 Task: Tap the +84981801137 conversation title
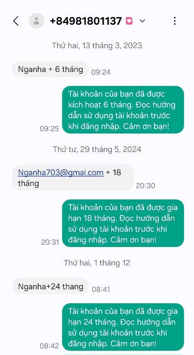(86, 21)
